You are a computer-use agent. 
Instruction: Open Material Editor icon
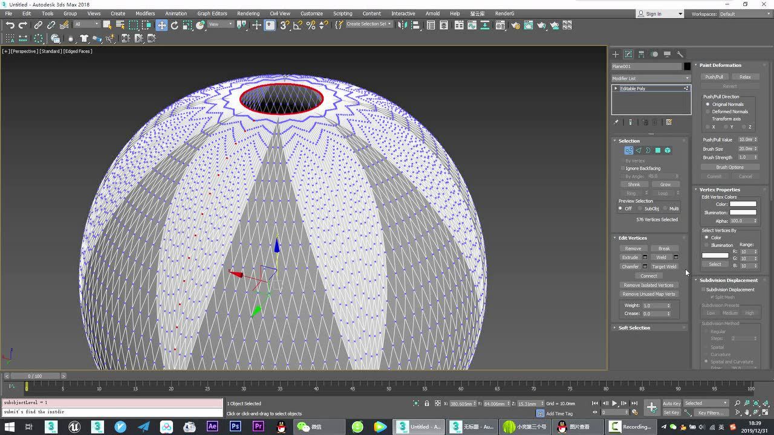click(x=499, y=25)
